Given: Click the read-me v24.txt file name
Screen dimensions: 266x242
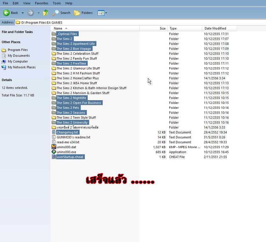Looking at the screenshot, I should 68,142.
